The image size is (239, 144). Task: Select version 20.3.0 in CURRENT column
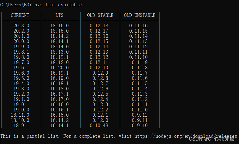(x=21, y=26)
